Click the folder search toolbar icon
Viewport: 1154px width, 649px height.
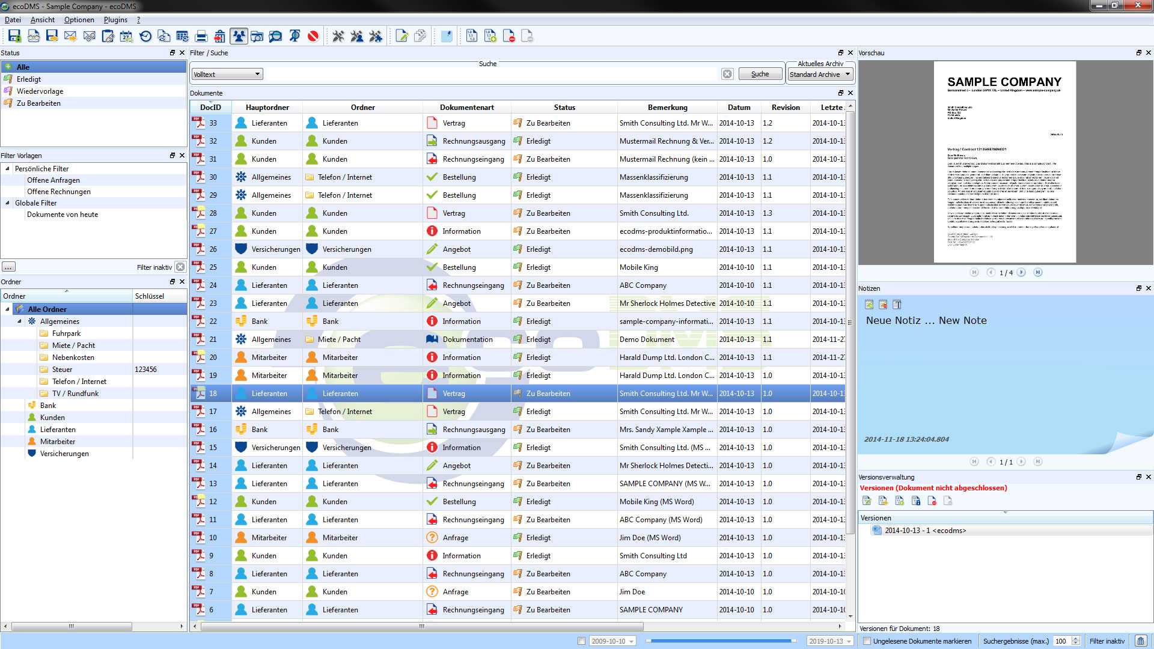coord(257,36)
